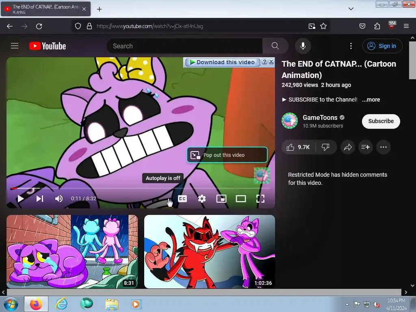Select The END of CATNAP tab

(45, 9)
